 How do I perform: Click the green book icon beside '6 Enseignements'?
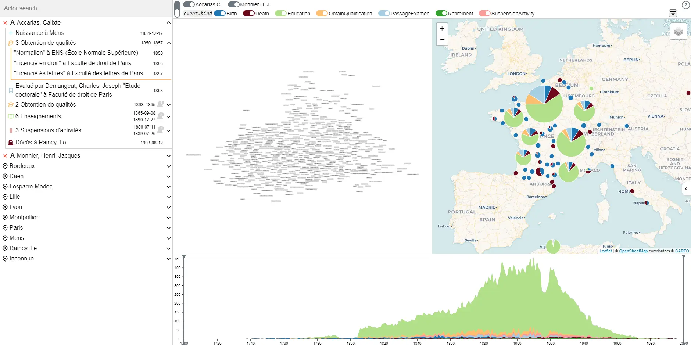pyautogui.click(x=11, y=116)
